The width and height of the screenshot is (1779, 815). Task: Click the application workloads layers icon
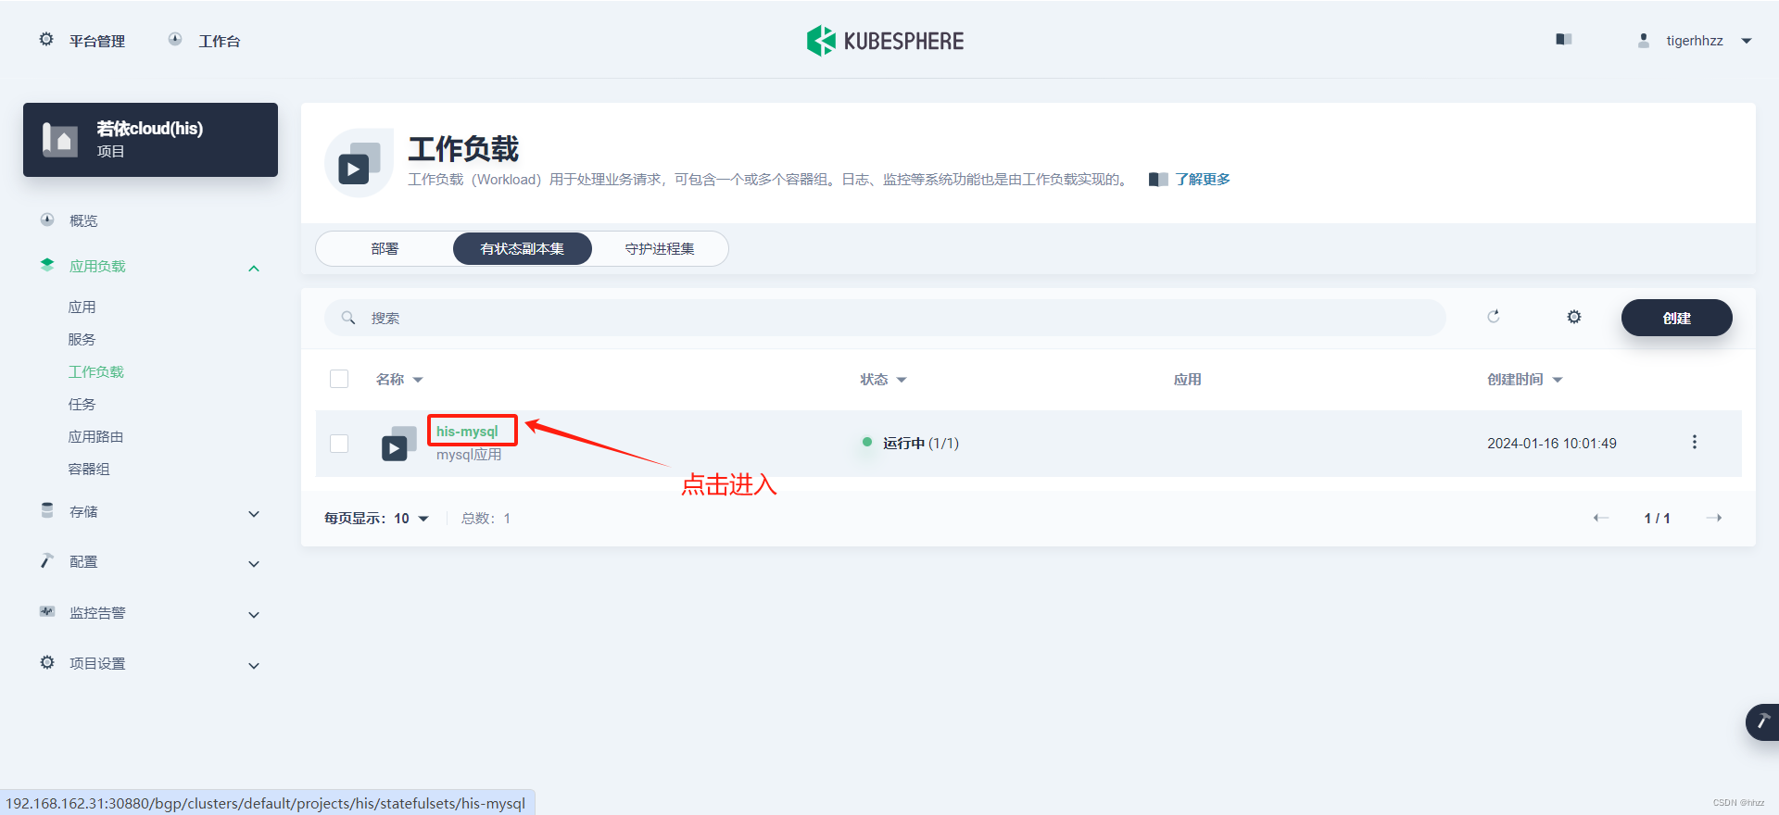click(x=47, y=266)
